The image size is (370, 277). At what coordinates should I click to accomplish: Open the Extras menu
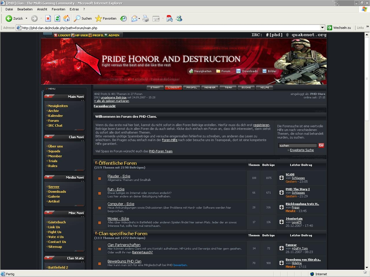point(74,9)
